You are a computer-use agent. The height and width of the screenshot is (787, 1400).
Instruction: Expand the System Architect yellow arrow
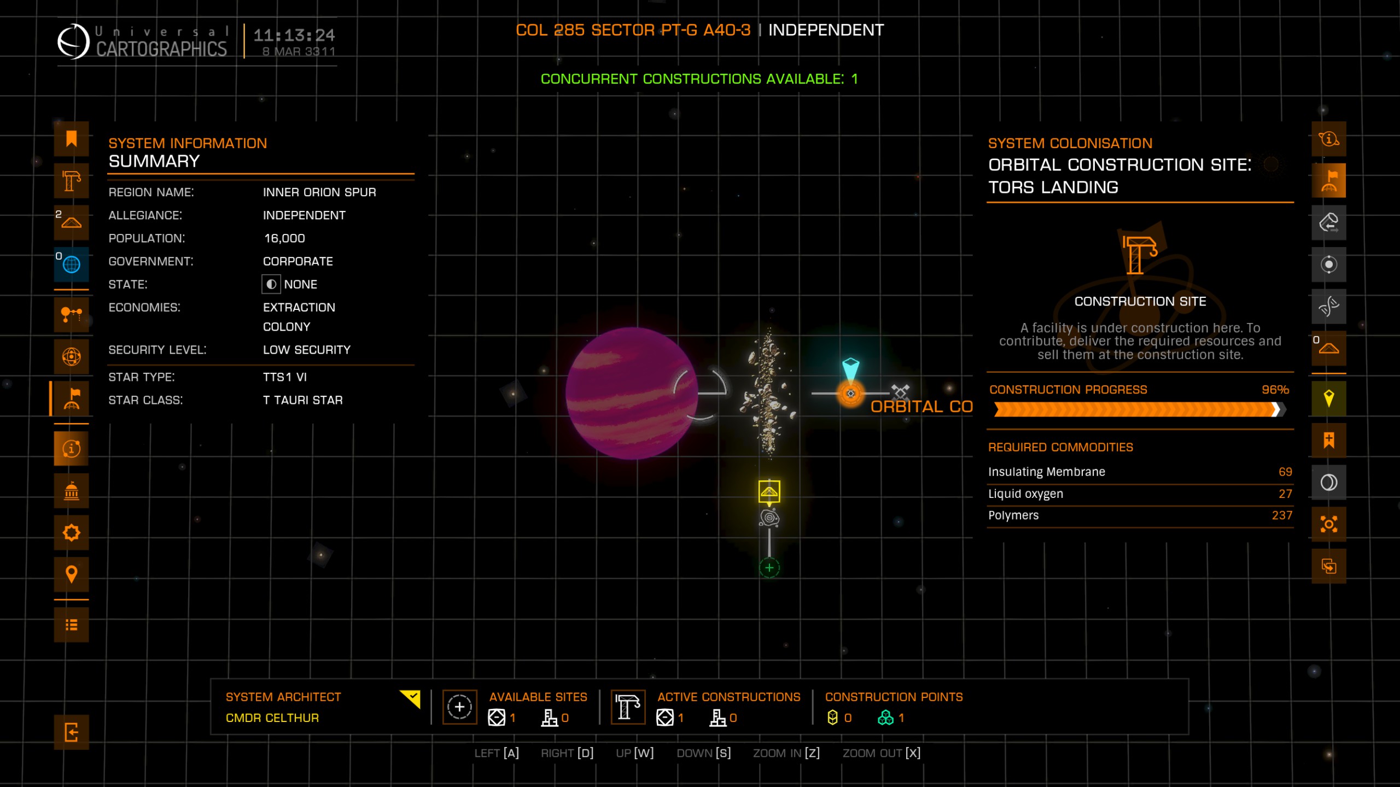pyautogui.click(x=411, y=699)
